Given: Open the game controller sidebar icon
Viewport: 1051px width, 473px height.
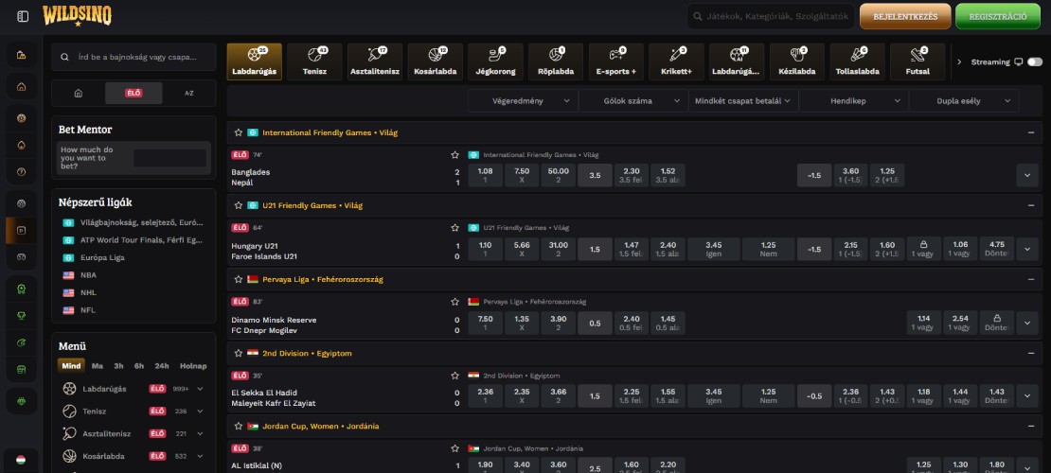Looking at the screenshot, I should (22, 256).
